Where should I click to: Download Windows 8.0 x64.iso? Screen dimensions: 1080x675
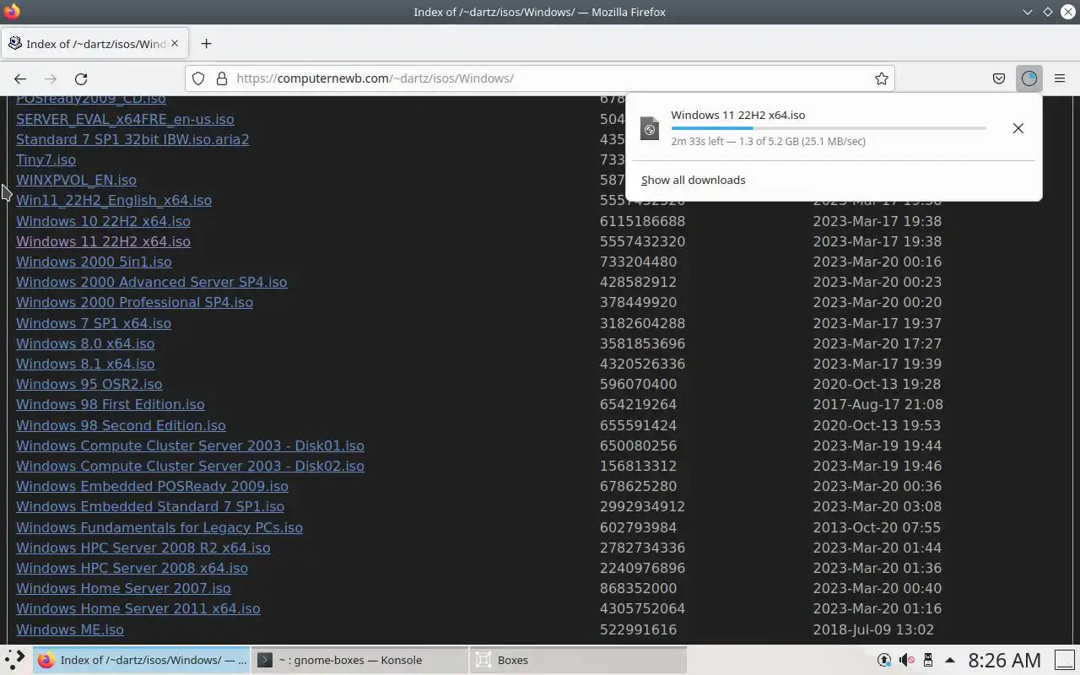point(85,343)
